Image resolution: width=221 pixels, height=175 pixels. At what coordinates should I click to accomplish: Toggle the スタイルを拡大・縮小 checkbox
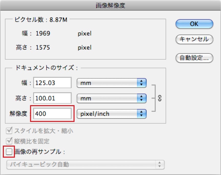[x=9, y=131]
